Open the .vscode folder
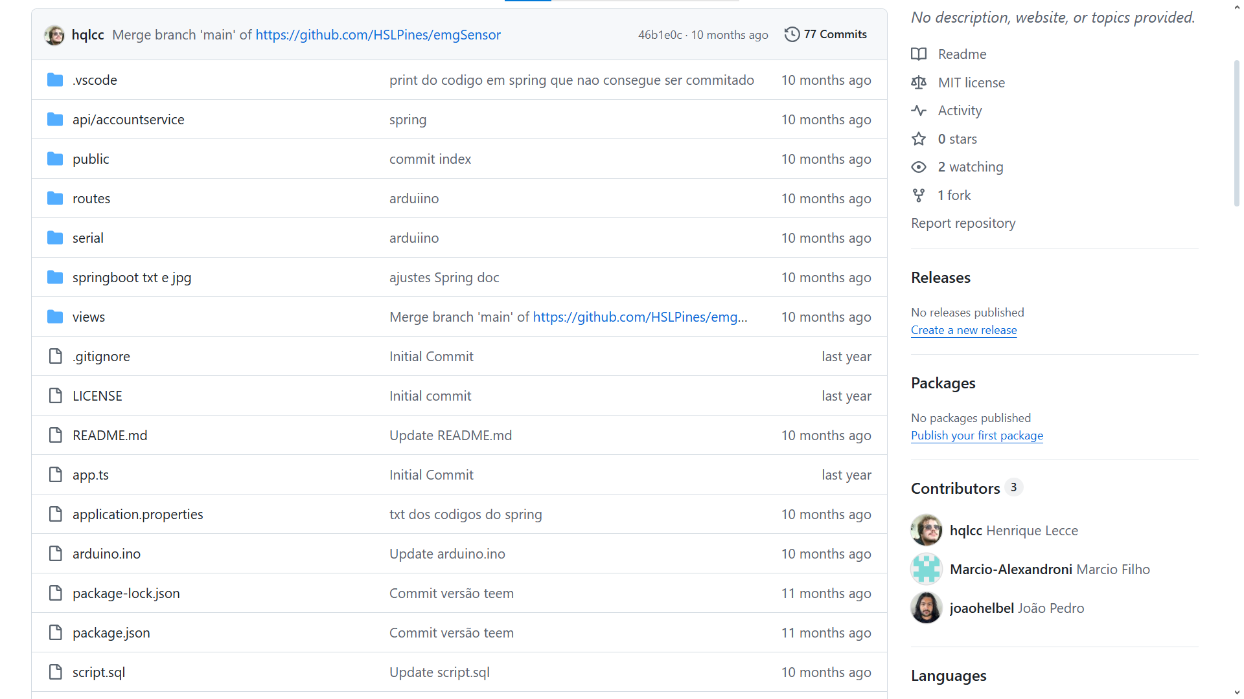Screen dimensions: 1244x699 click(95, 80)
